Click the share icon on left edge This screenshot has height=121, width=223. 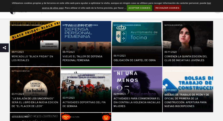(4, 48)
